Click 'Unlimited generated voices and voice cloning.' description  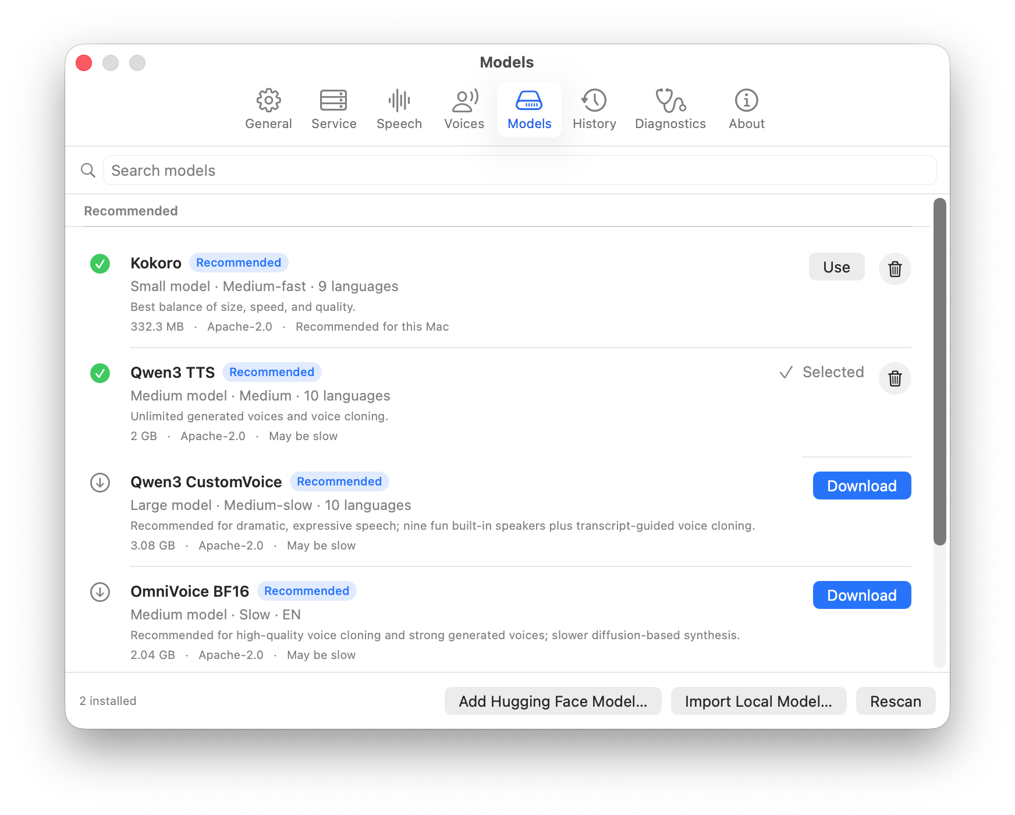pos(259,416)
